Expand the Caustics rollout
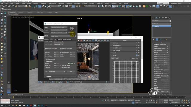This screenshot has height=107, width=191. 60,77
